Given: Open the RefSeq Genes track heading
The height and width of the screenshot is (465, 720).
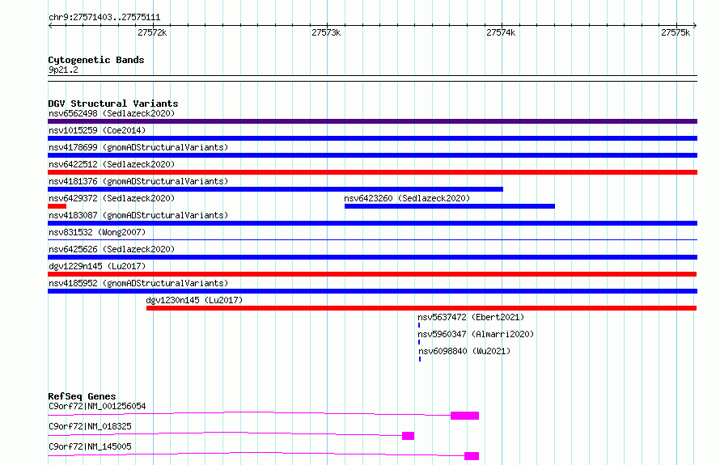Looking at the screenshot, I should click(82, 396).
